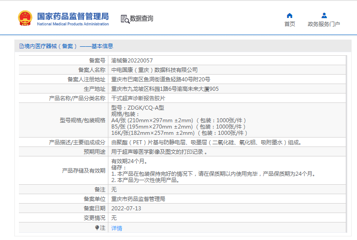The image size is (357, 240).
Task: Click the 产品存储及有效期 label
Action: (x=84, y=171)
